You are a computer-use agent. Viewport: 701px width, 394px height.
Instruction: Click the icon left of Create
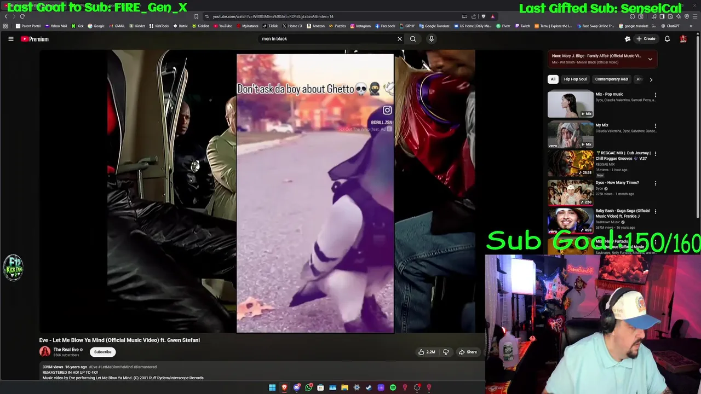point(628,39)
